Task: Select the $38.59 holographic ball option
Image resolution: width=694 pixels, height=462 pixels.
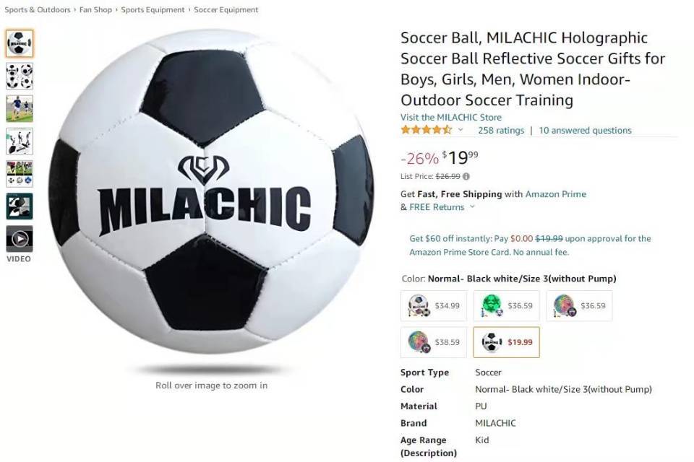Action: 434,342
